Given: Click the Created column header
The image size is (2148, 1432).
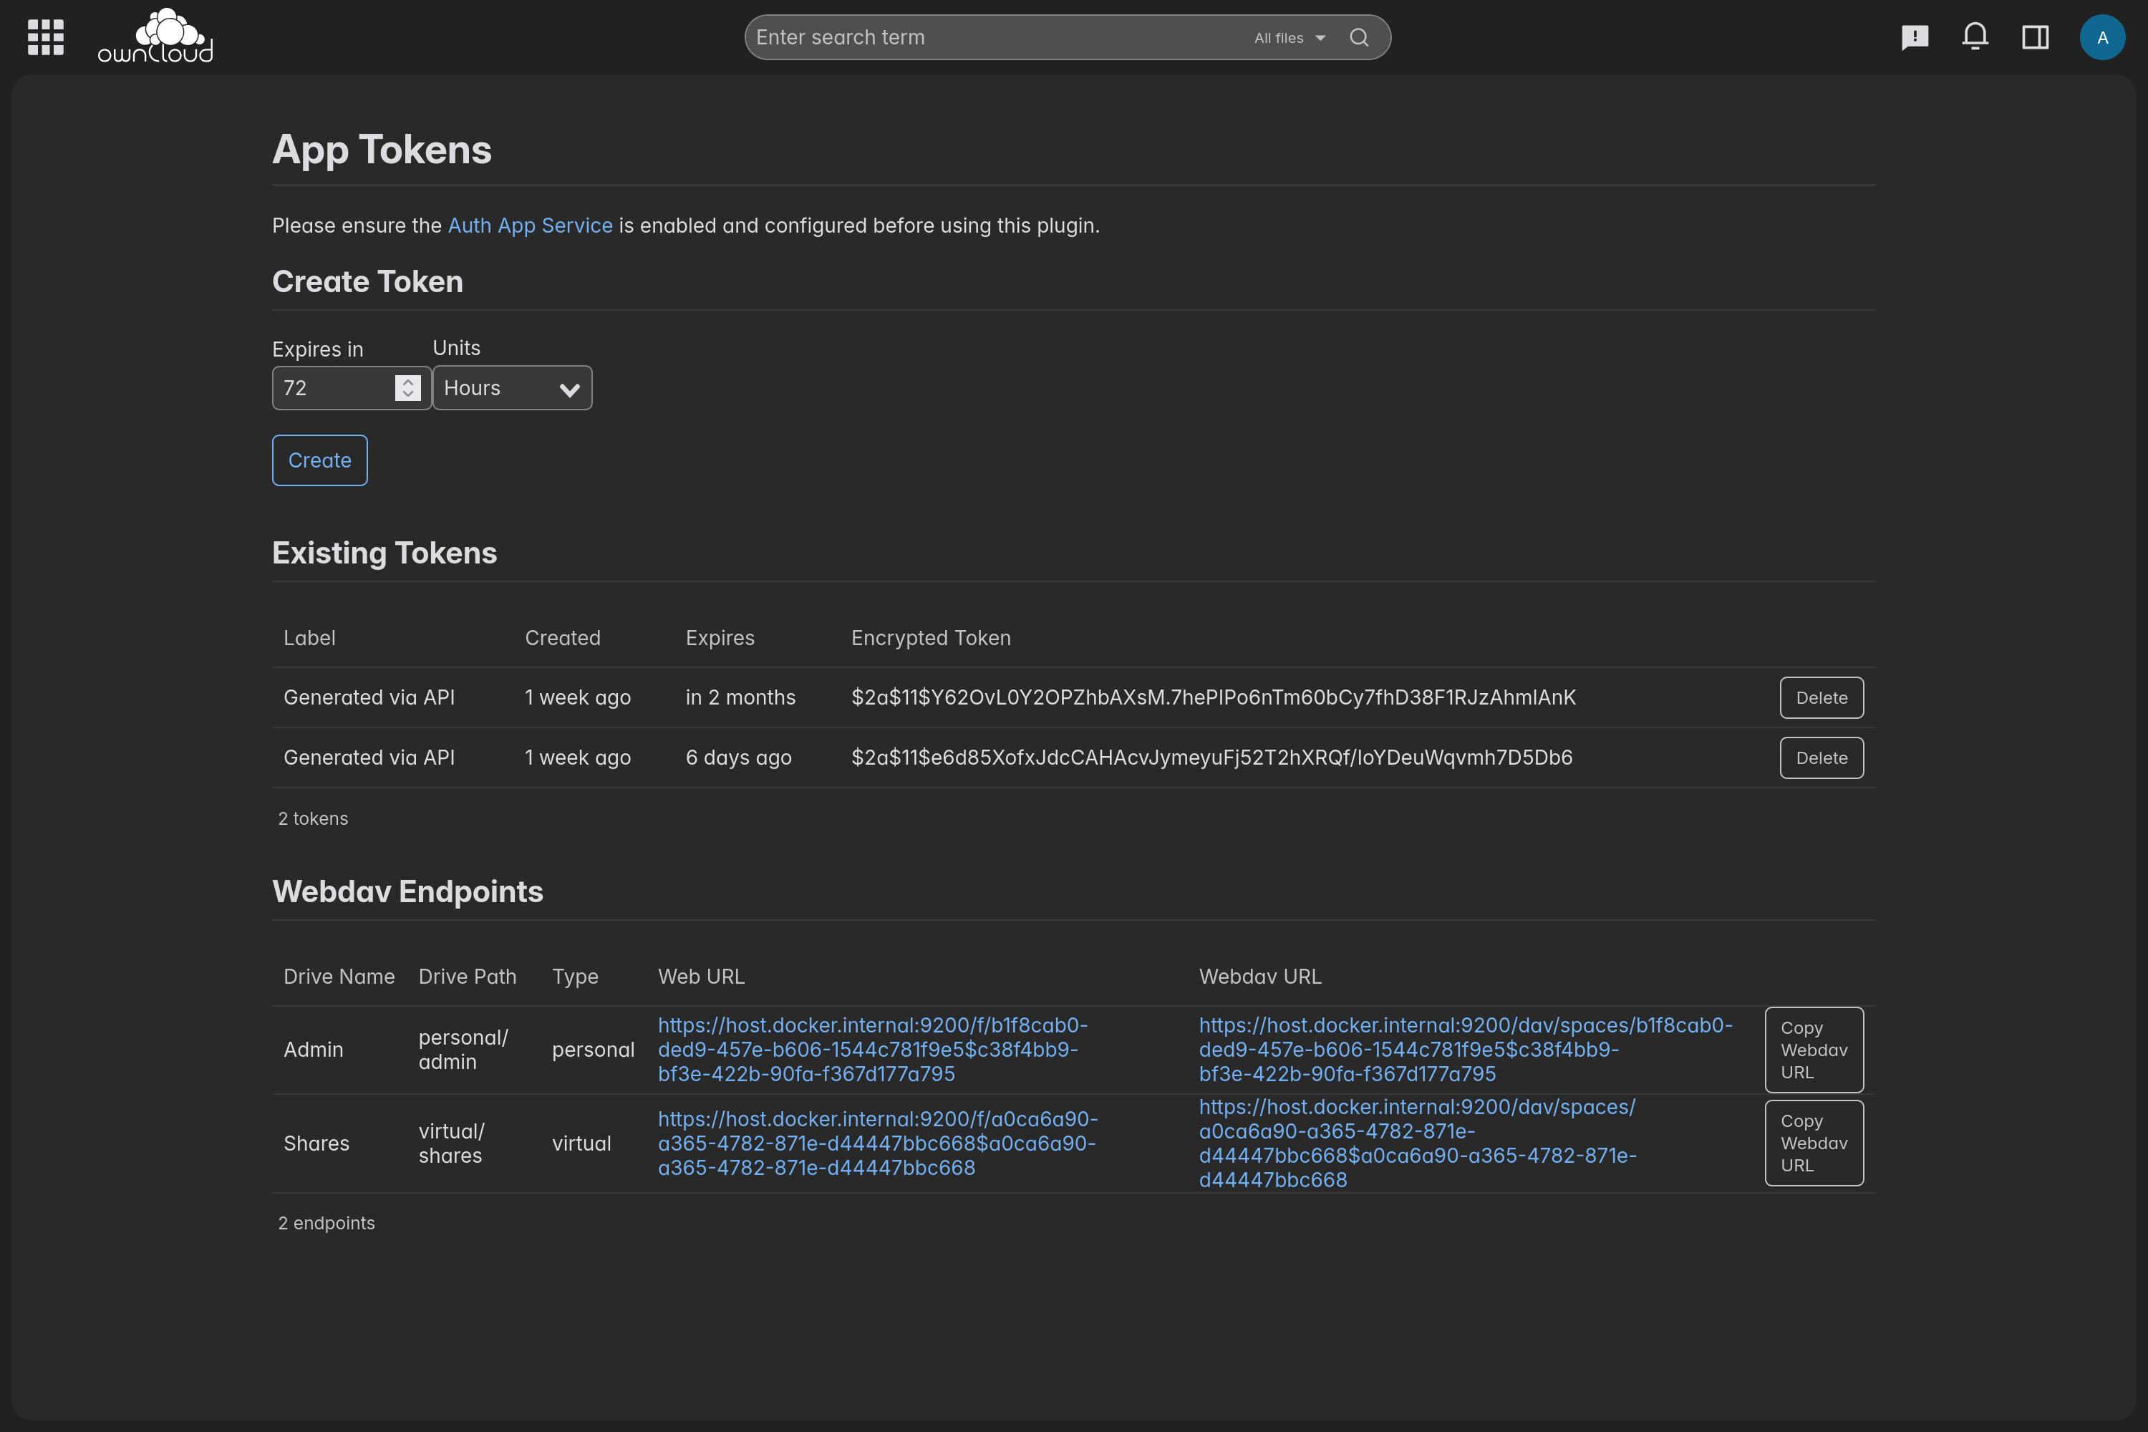Looking at the screenshot, I should pos(563,639).
